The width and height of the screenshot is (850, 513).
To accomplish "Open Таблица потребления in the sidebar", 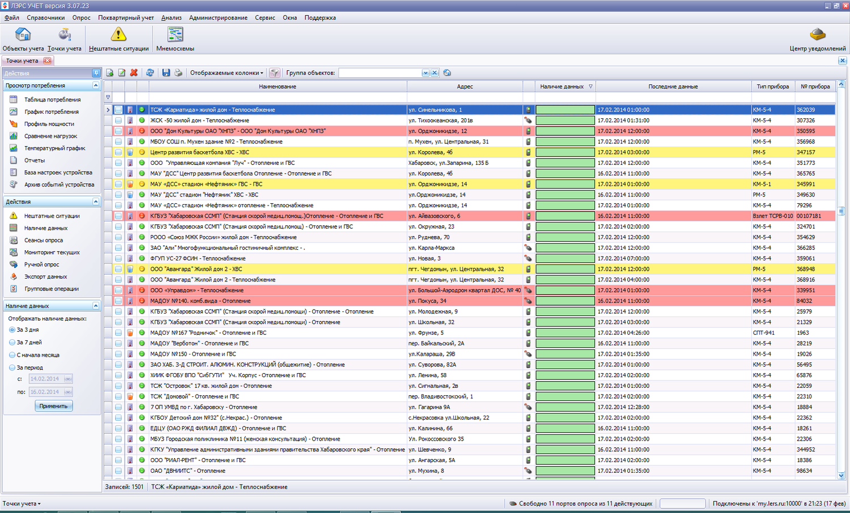I will tap(52, 100).
